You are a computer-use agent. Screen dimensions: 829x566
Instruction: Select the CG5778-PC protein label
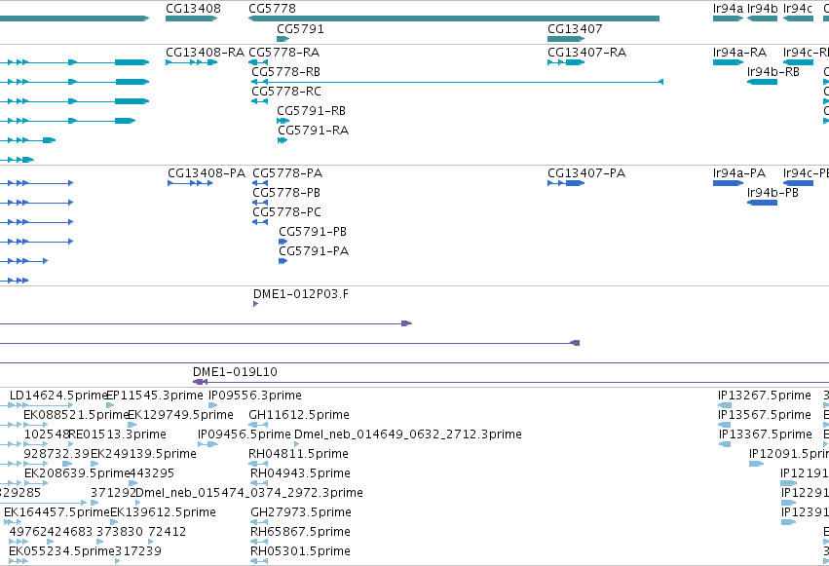tap(286, 212)
